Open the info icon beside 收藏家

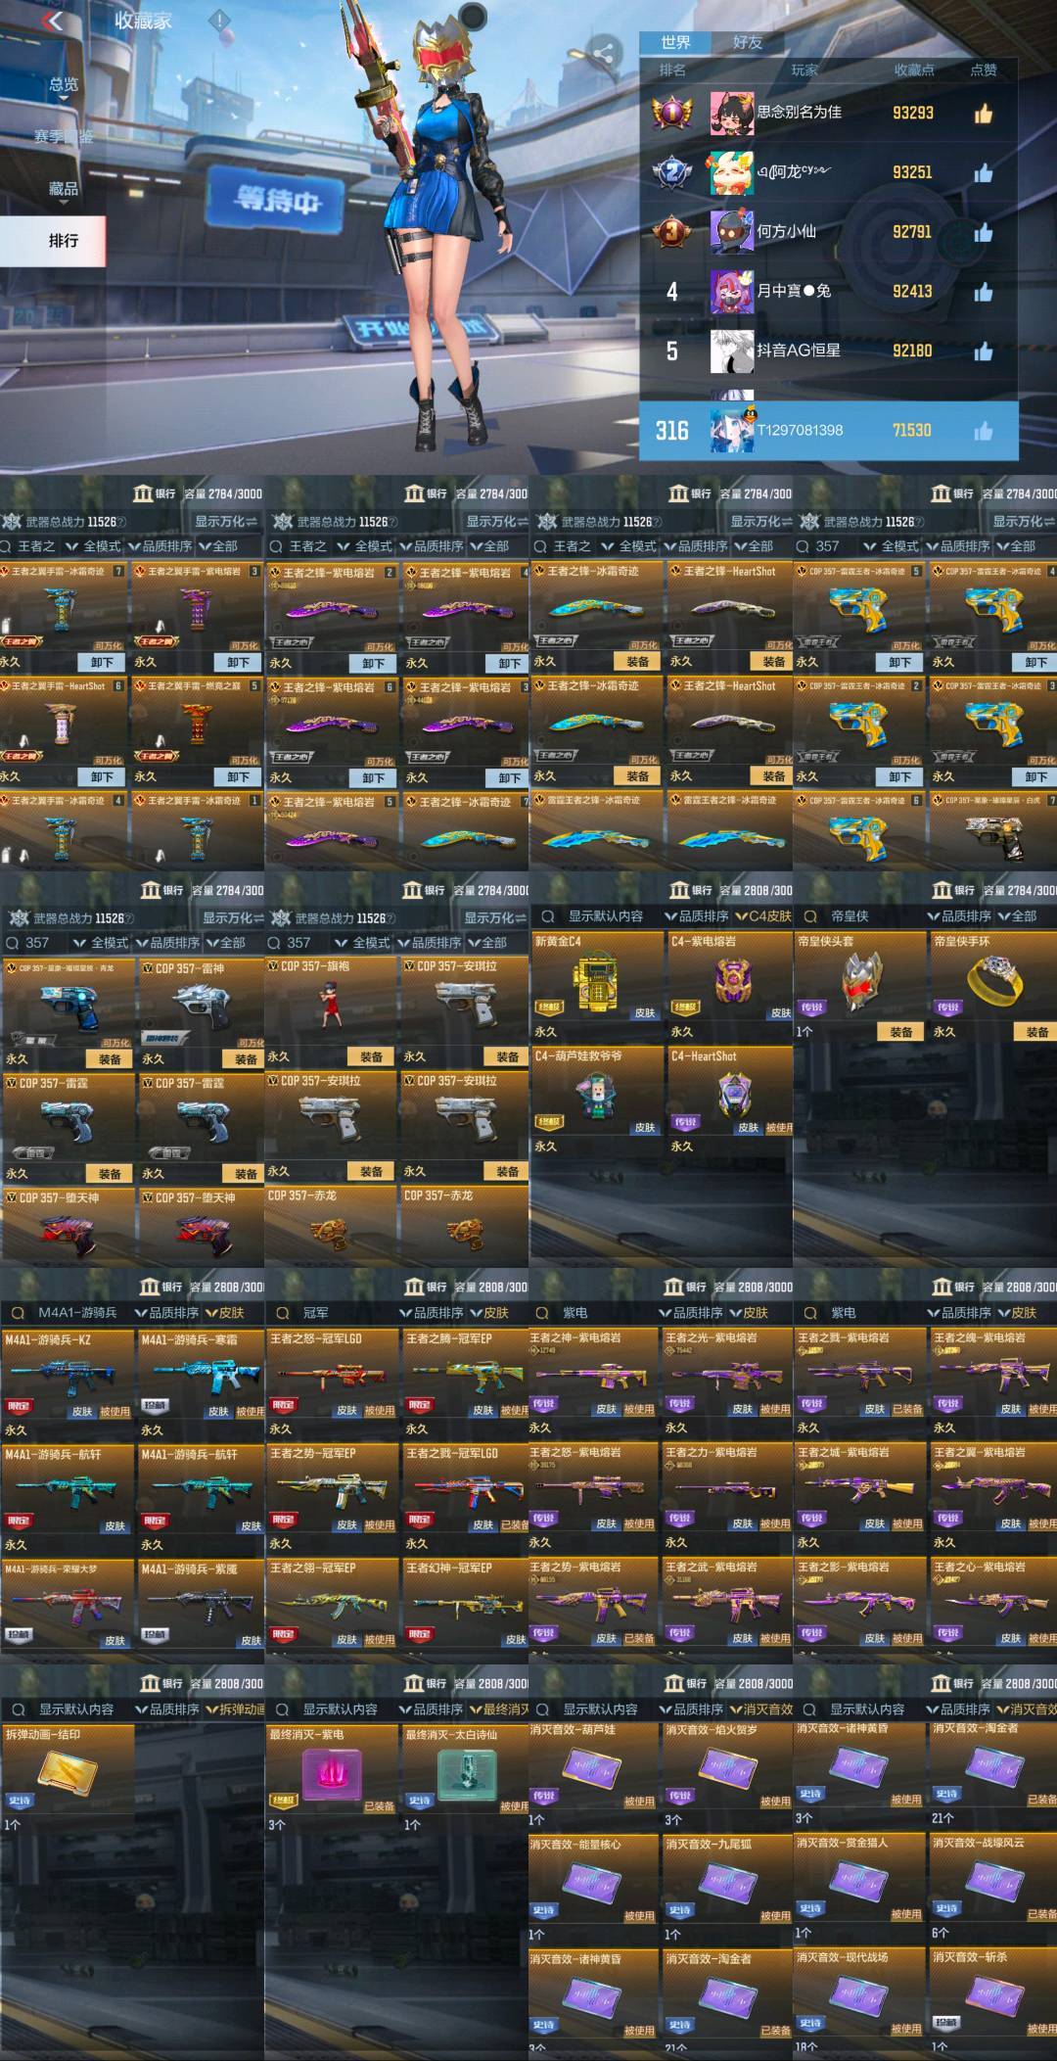point(219,20)
